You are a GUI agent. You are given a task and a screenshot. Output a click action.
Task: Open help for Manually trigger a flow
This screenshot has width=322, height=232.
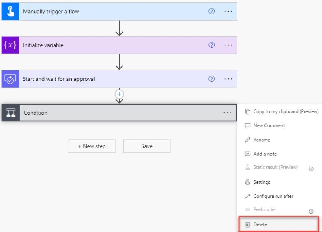(211, 11)
